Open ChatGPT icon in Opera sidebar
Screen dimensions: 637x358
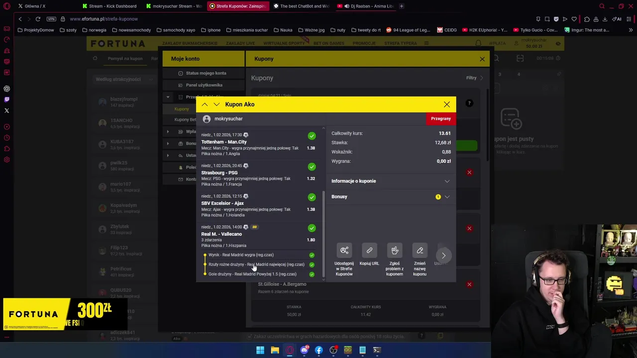click(6, 89)
